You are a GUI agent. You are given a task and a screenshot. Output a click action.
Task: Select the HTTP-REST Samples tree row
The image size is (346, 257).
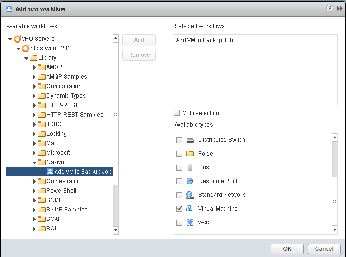coord(75,115)
